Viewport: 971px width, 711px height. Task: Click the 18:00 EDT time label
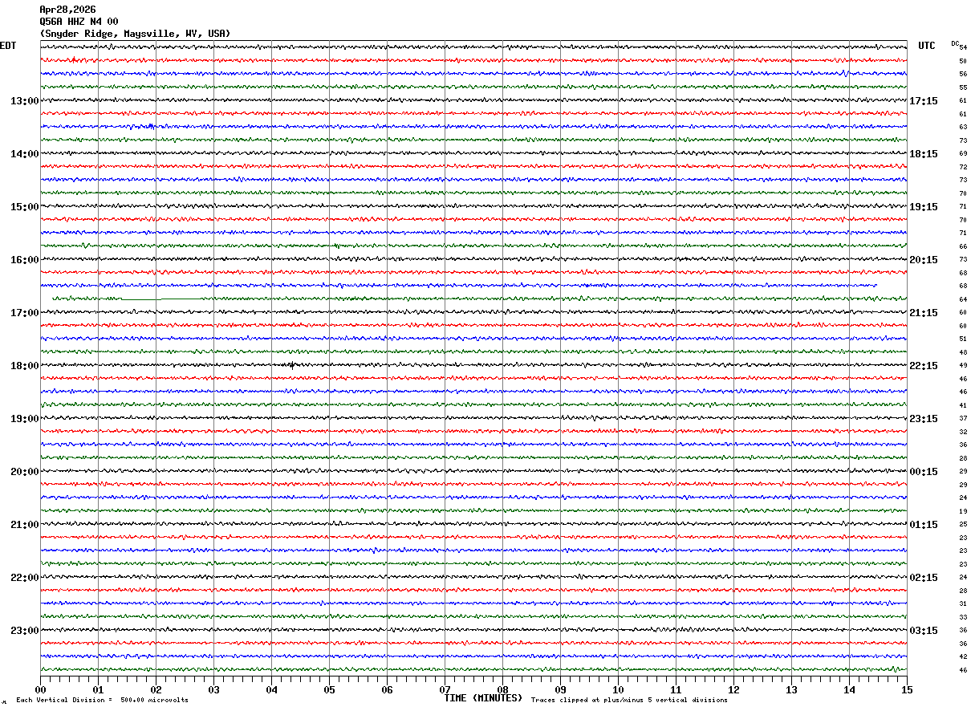click(24, 366)
